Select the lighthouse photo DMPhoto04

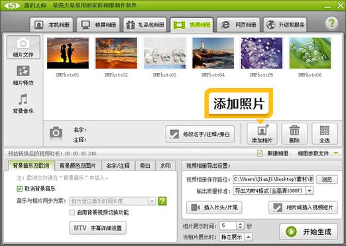click(213, 53)
